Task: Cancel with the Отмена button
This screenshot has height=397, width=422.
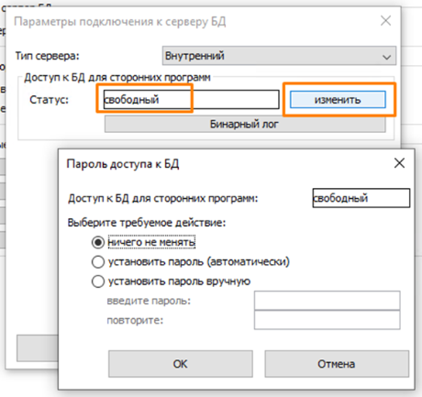Action: [337, 364]
